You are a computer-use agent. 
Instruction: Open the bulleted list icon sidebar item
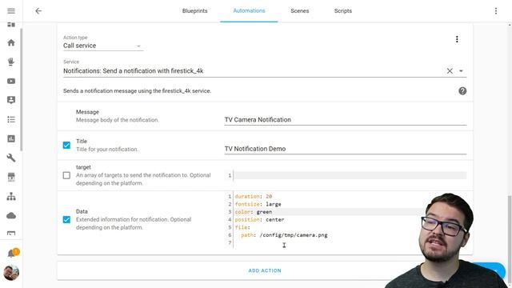tap(11, 119)
